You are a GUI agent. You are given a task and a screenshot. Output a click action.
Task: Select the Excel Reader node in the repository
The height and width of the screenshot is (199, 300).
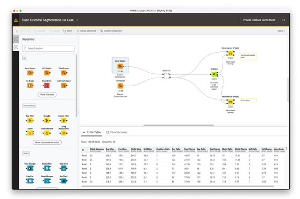pos(30,73)
